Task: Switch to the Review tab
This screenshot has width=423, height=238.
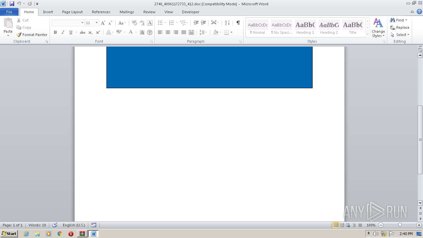Action: click(149, 12)
